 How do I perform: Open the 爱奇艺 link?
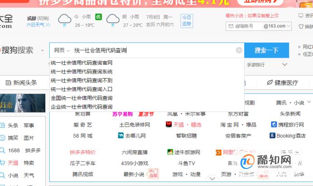click(83, 125)
